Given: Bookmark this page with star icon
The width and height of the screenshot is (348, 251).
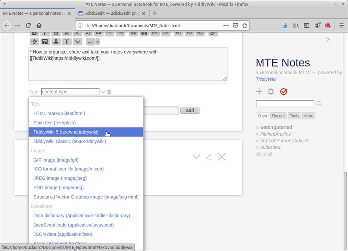Looking at the screenshot, I should pyautogui.click(x=245, y=25).
